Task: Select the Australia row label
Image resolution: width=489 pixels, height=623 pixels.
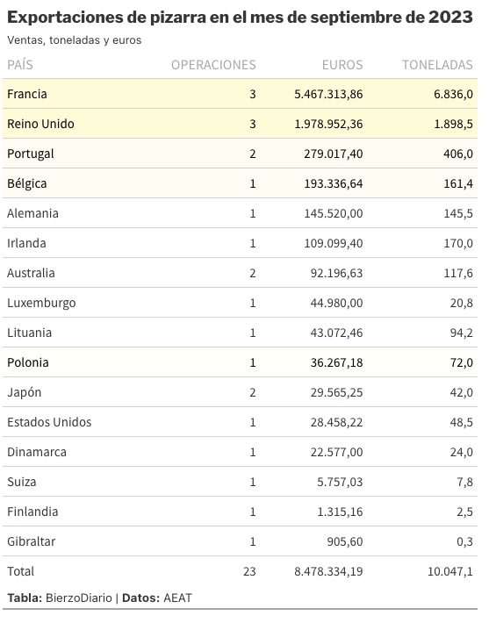Action: (31, 273)
